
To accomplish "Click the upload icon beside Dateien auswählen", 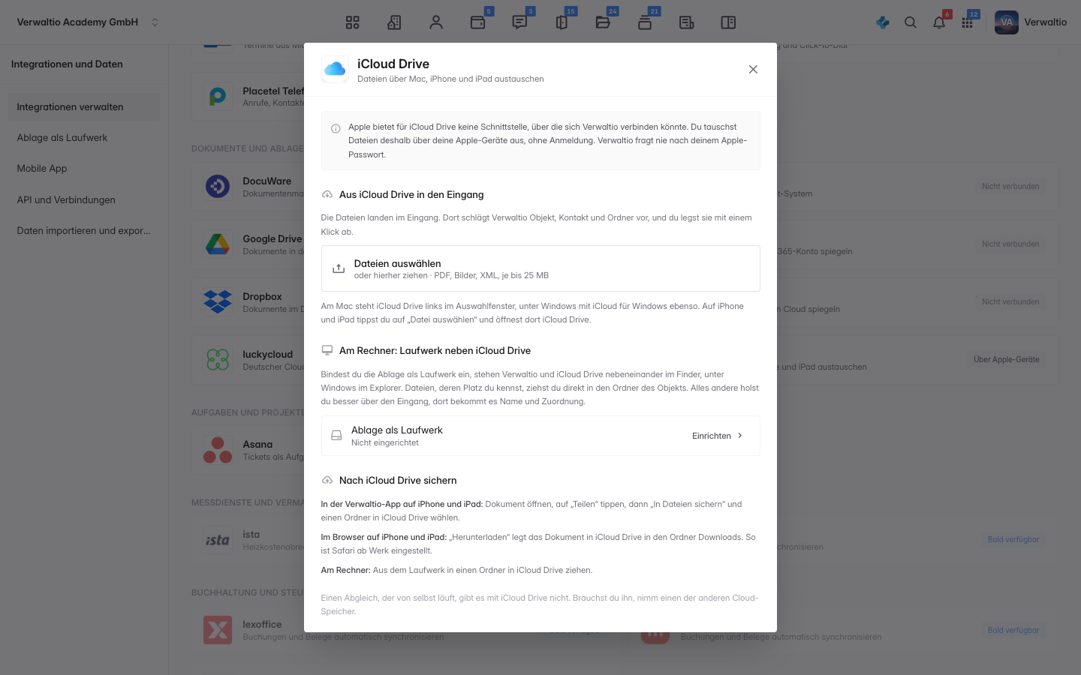I will coord(339,268).
